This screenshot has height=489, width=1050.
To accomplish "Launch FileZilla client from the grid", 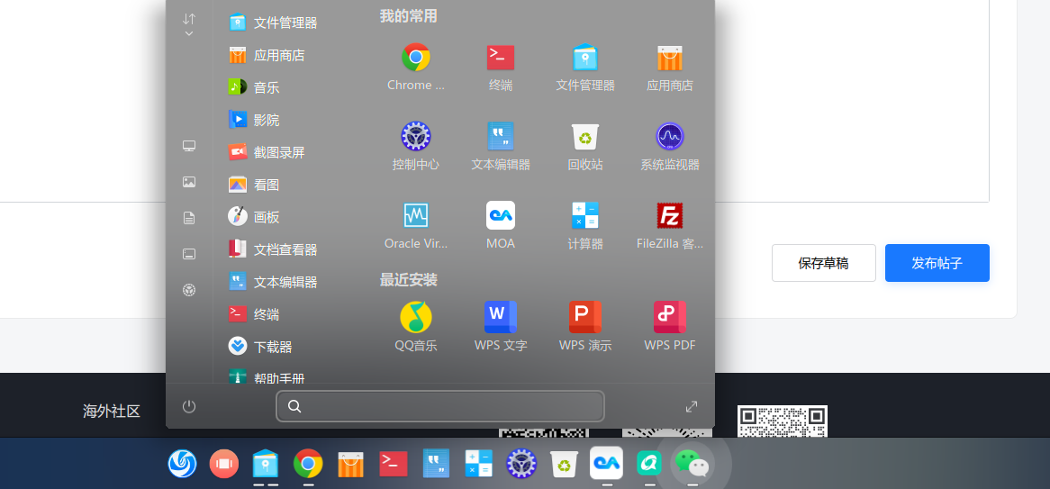I will click(670, 225).
